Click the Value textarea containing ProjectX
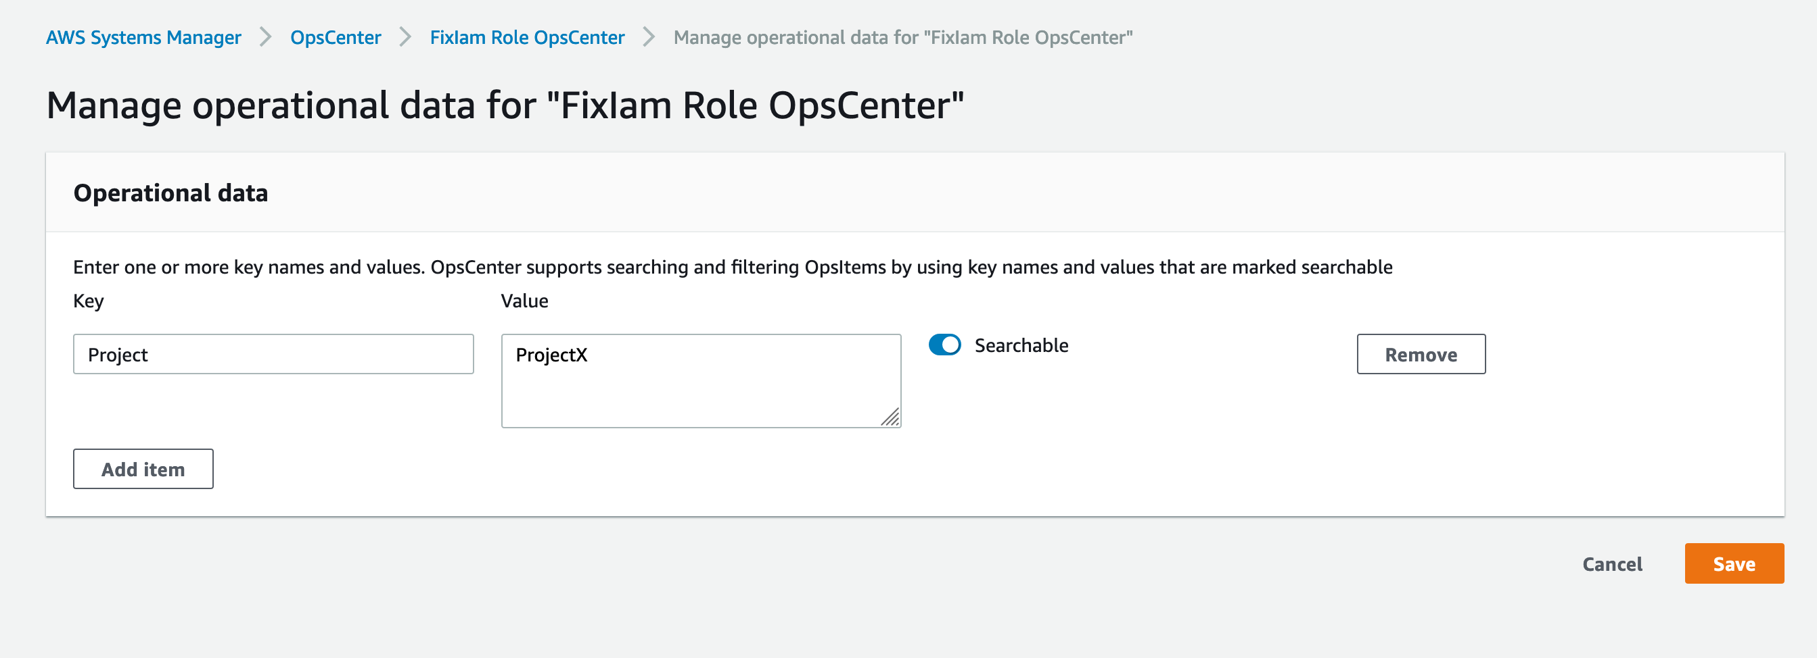The width and height of the screenshot is (1817, 658). click(701, 380)
